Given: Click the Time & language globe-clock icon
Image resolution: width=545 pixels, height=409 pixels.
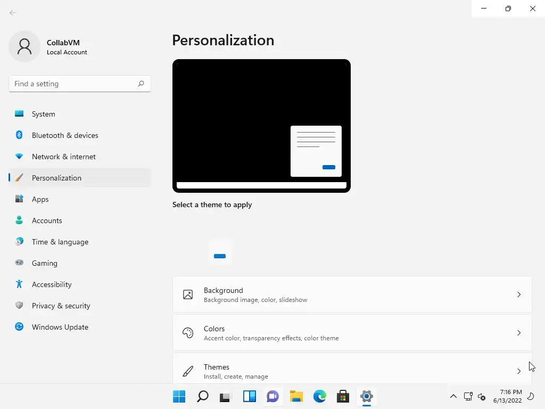Looking at the screenshot, I should pos(19,241).
